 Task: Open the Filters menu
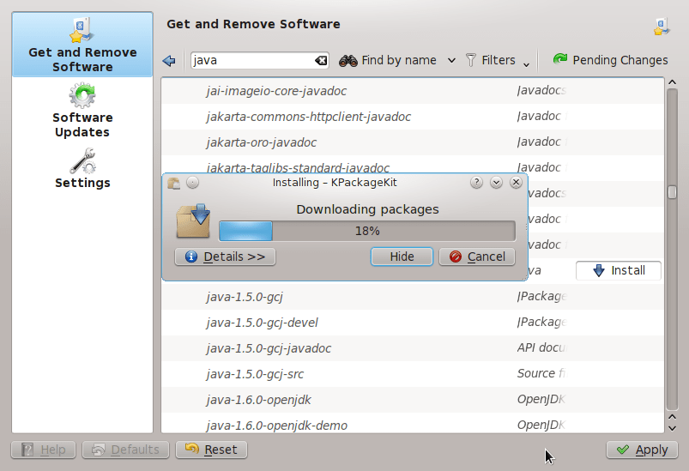coord(497,61)
